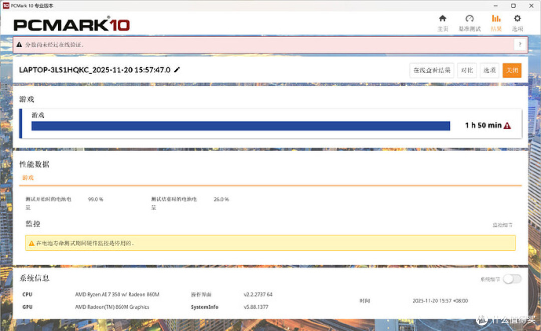Click the 1 h 50 min result value
The width and height of the screenshot is (541, 331).
tap(483, 125)
